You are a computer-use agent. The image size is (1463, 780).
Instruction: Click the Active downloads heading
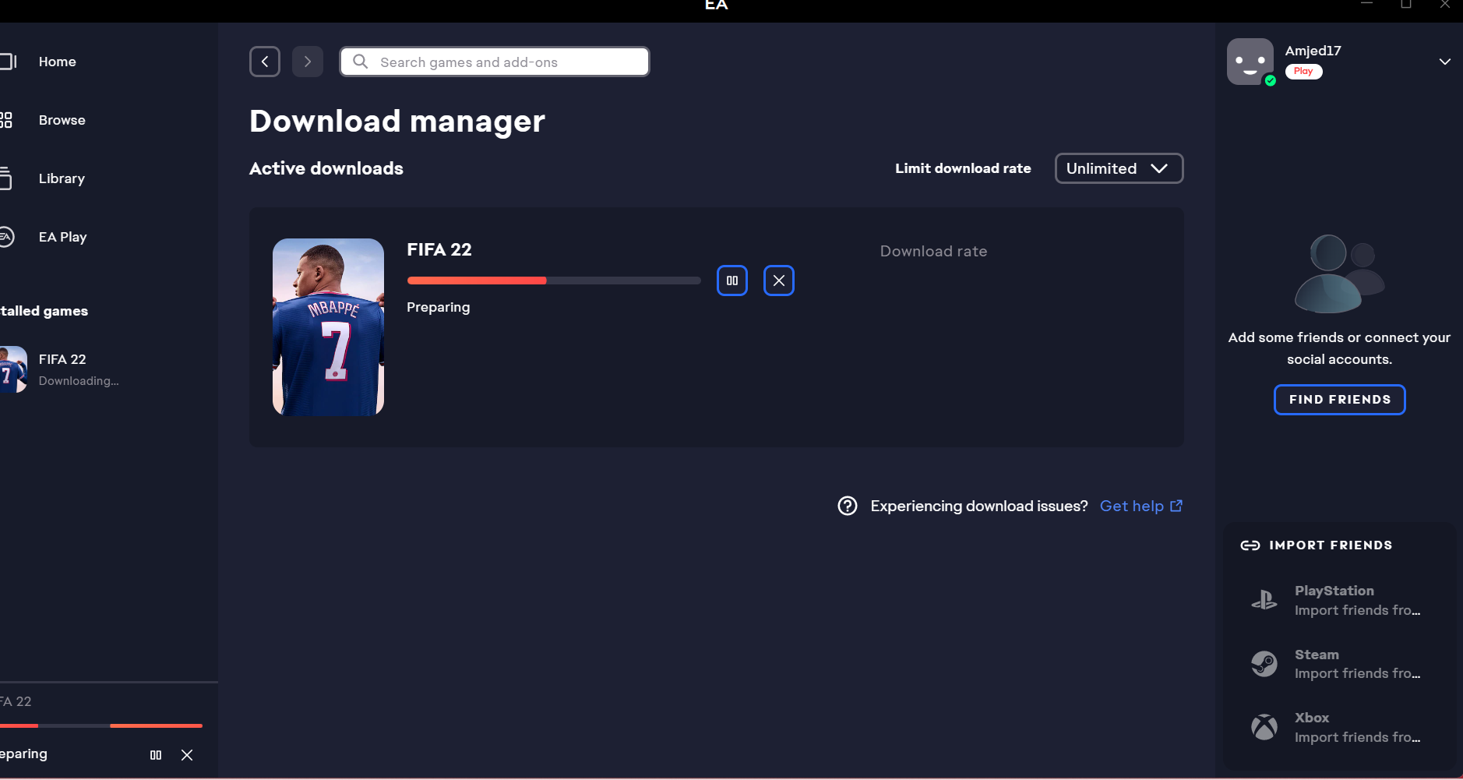point(326,168)
